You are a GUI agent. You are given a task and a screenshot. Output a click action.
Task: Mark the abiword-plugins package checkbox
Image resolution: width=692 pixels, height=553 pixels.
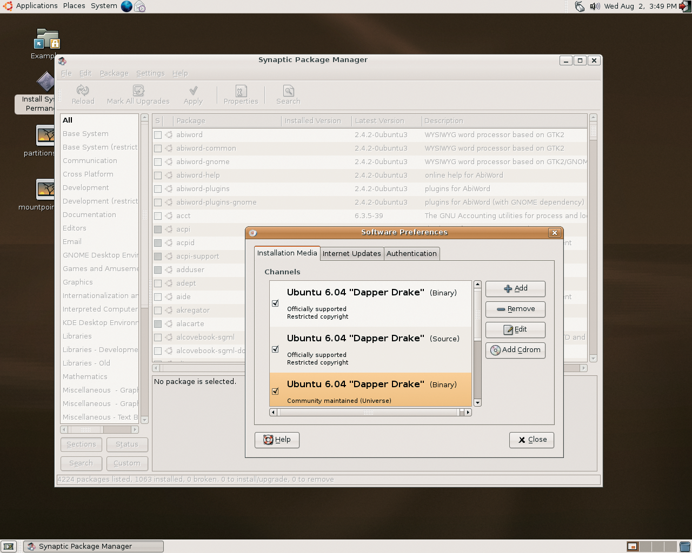click(x=158, y=189)
